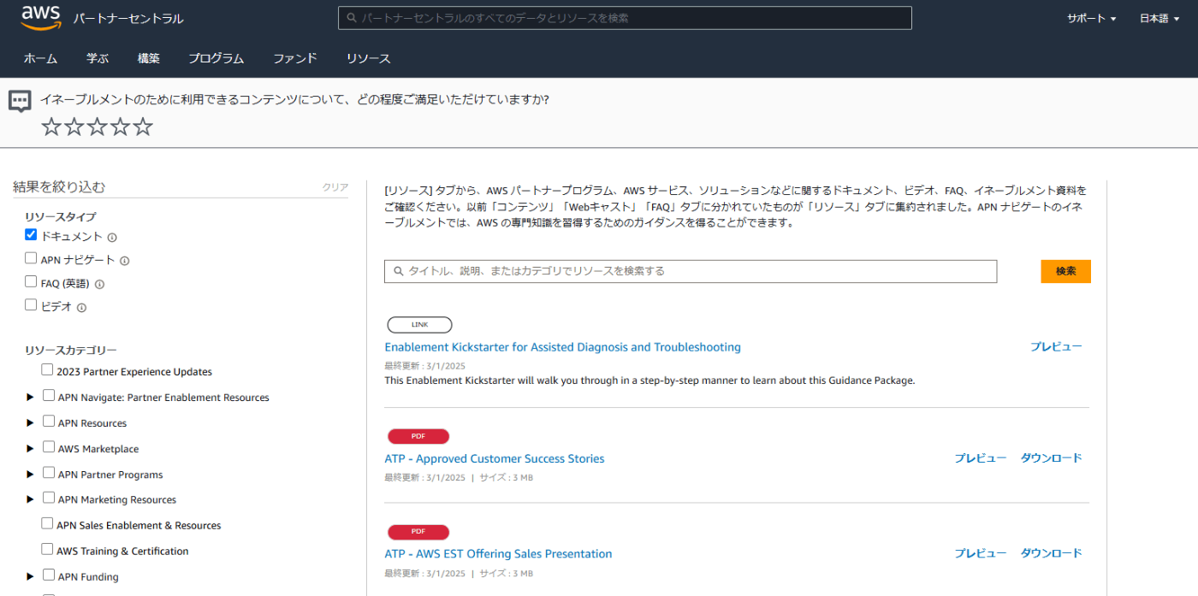Focus the resource title search field
The image size is (1198, 596).
tap(691, 271)
